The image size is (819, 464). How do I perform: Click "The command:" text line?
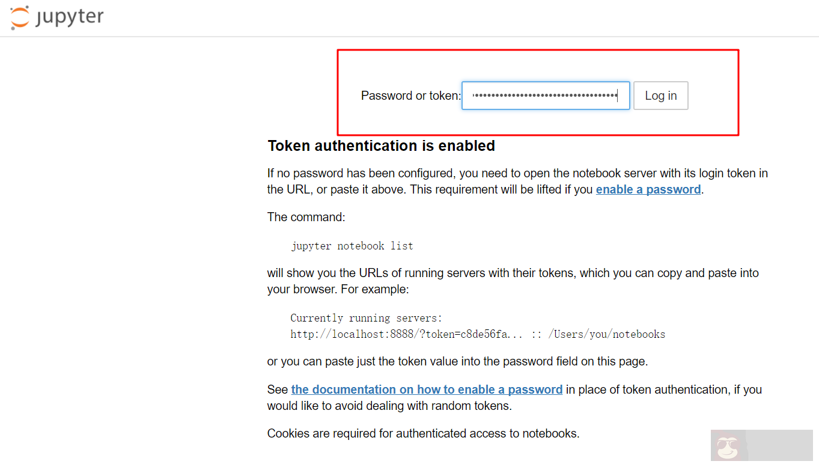coord(306,217)
